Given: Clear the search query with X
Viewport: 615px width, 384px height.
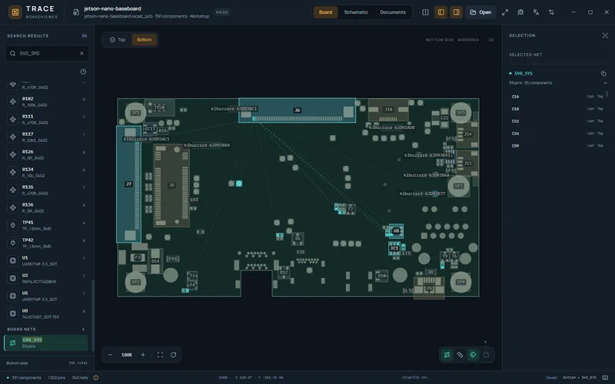Looking at the screenshot, I should click(x=81, y=53).
